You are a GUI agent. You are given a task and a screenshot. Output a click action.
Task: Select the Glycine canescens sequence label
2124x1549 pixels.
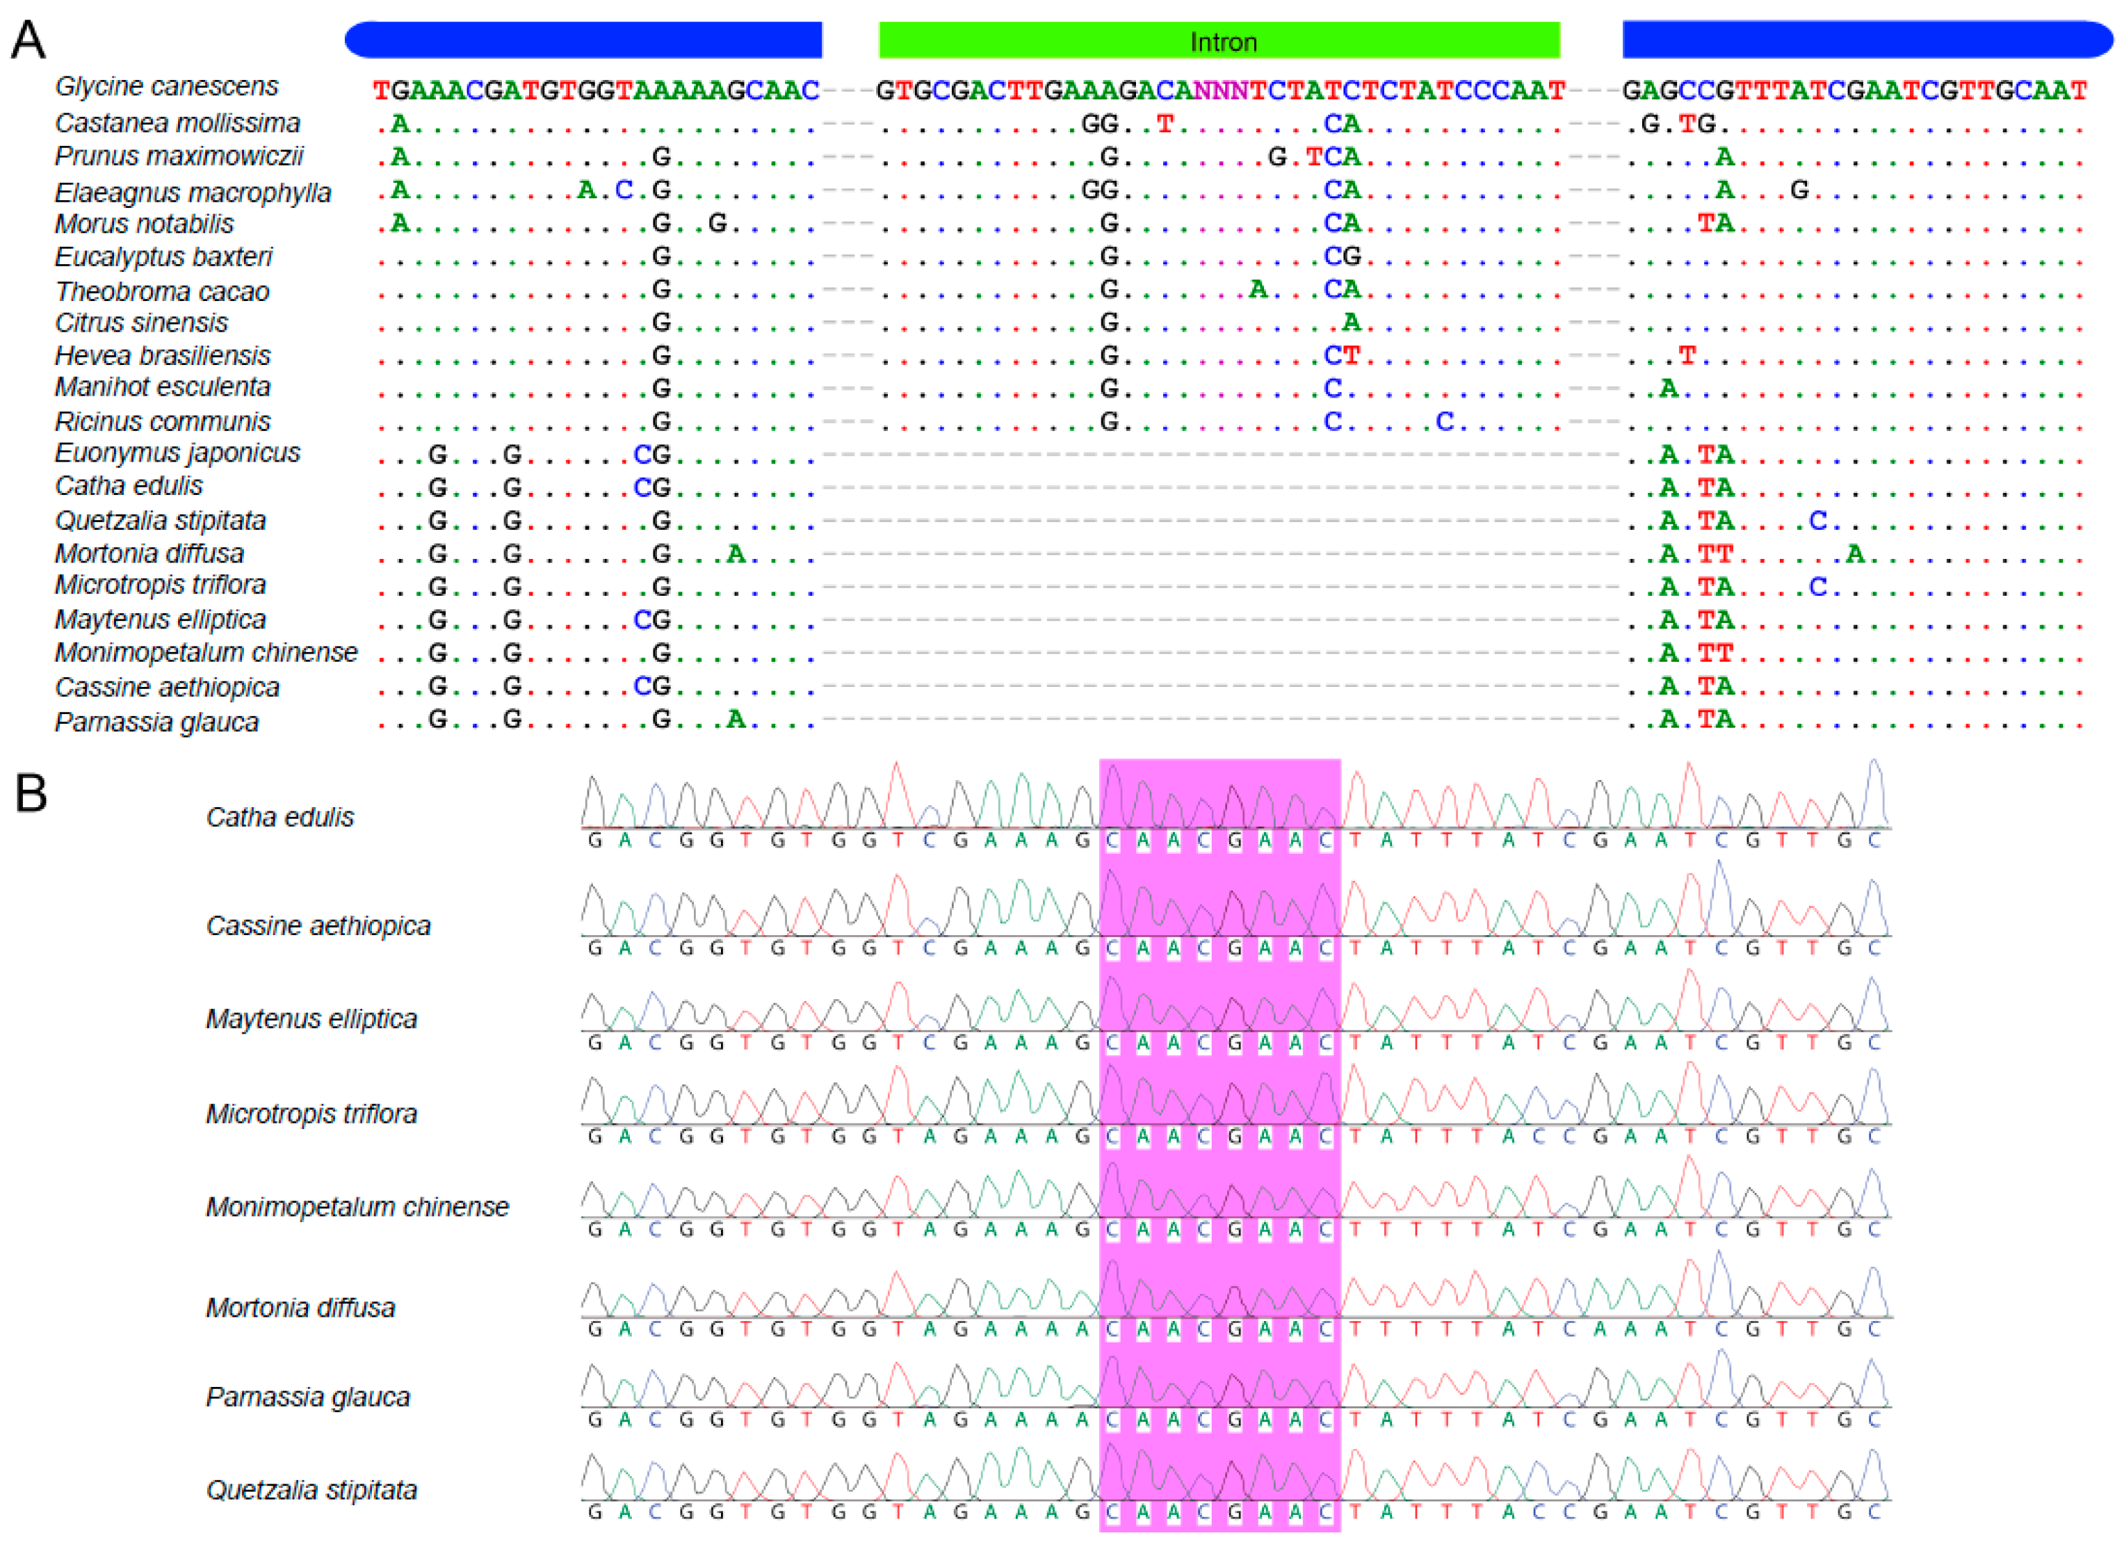(x=166, y=86)
